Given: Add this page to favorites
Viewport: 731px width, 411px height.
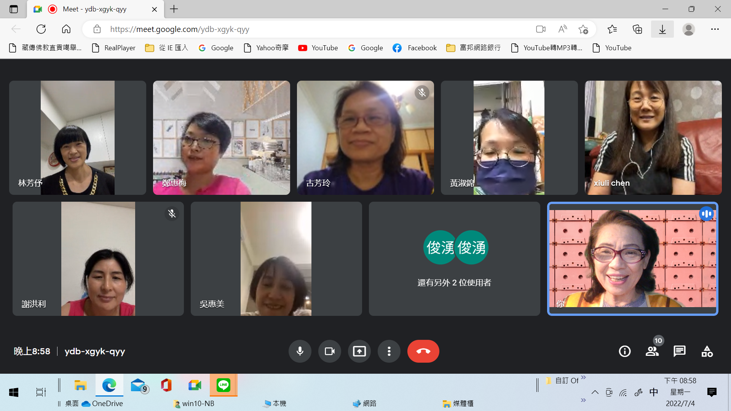Looking at the screenshot, I should pos(583,29).
